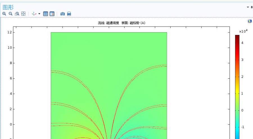Viewport: 253px width, 139px height.
Task: Click the color legend bar
Action: tap(237, 87)
